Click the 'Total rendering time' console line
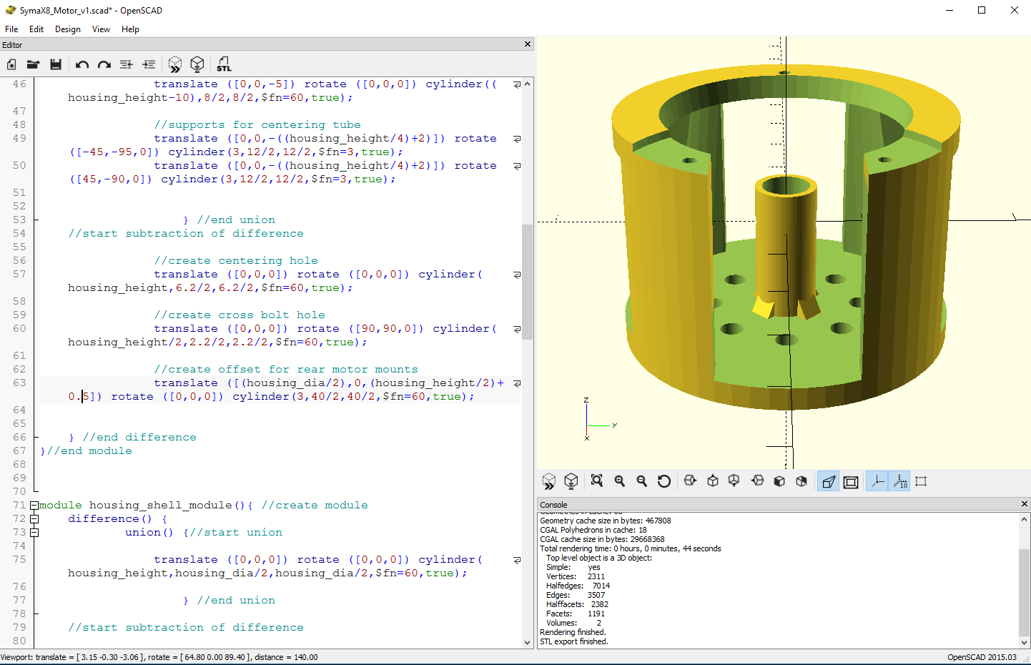 pos(630,548)
